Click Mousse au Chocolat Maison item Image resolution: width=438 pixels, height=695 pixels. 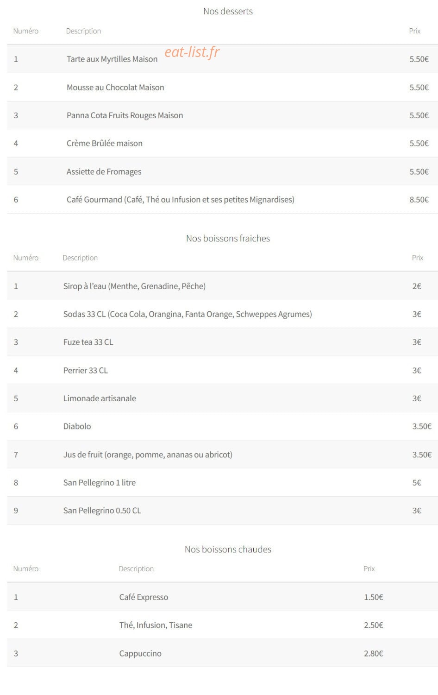[115, 87]
